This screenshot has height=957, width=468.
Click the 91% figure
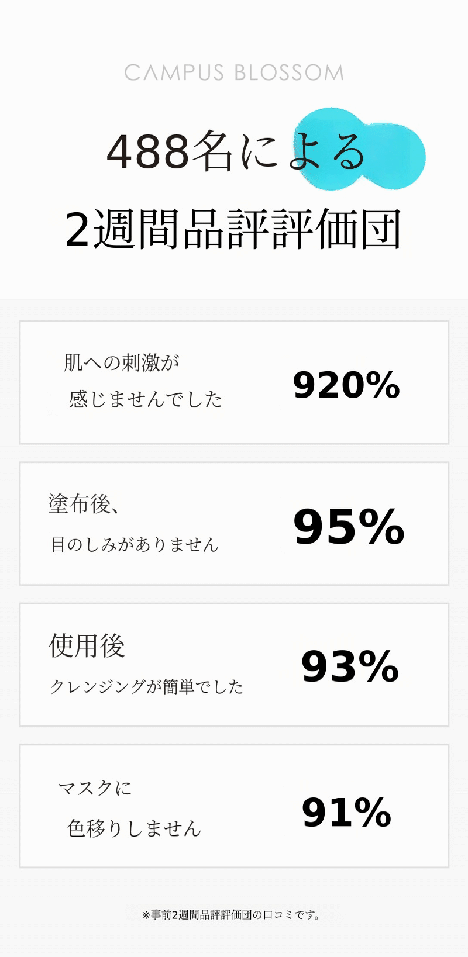346,813
